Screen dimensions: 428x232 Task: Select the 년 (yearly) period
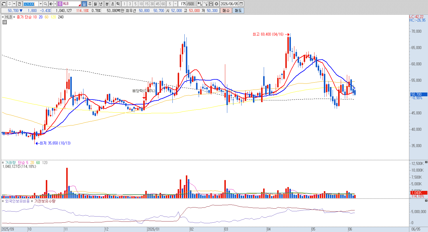pos(101,4)
